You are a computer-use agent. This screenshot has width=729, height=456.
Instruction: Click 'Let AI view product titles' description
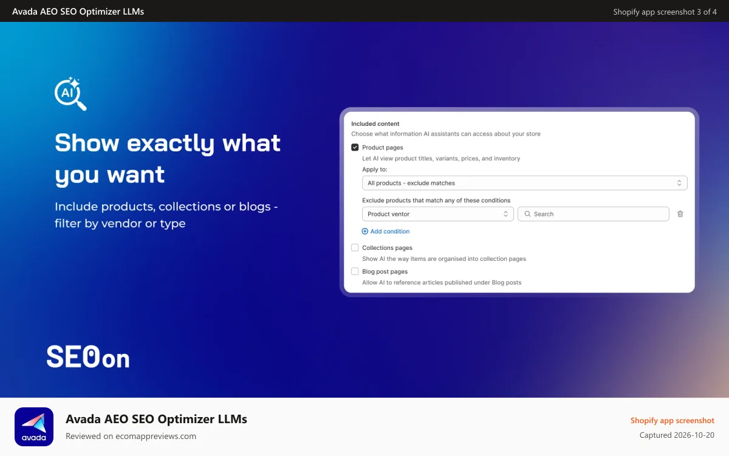tap(441, 158)
